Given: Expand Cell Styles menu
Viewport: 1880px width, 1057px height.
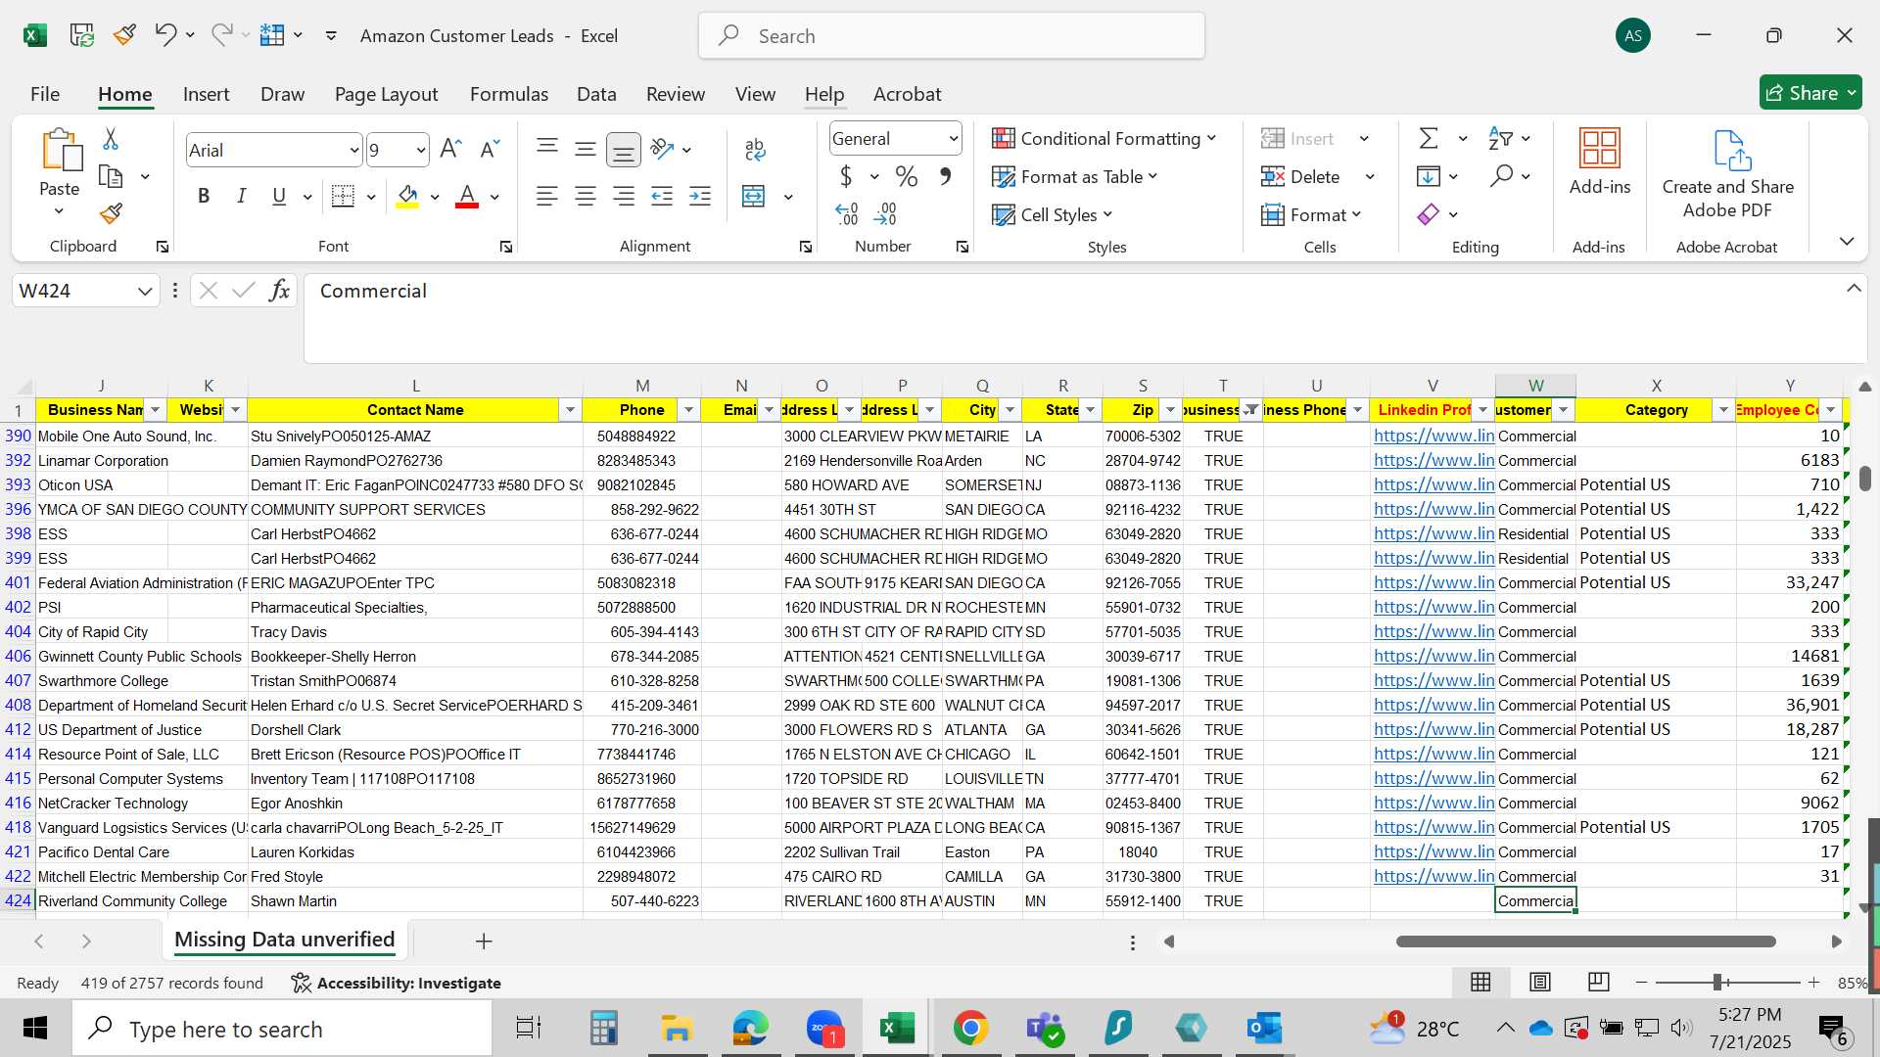Looking at the screenshot, I should click(1053, 214).
